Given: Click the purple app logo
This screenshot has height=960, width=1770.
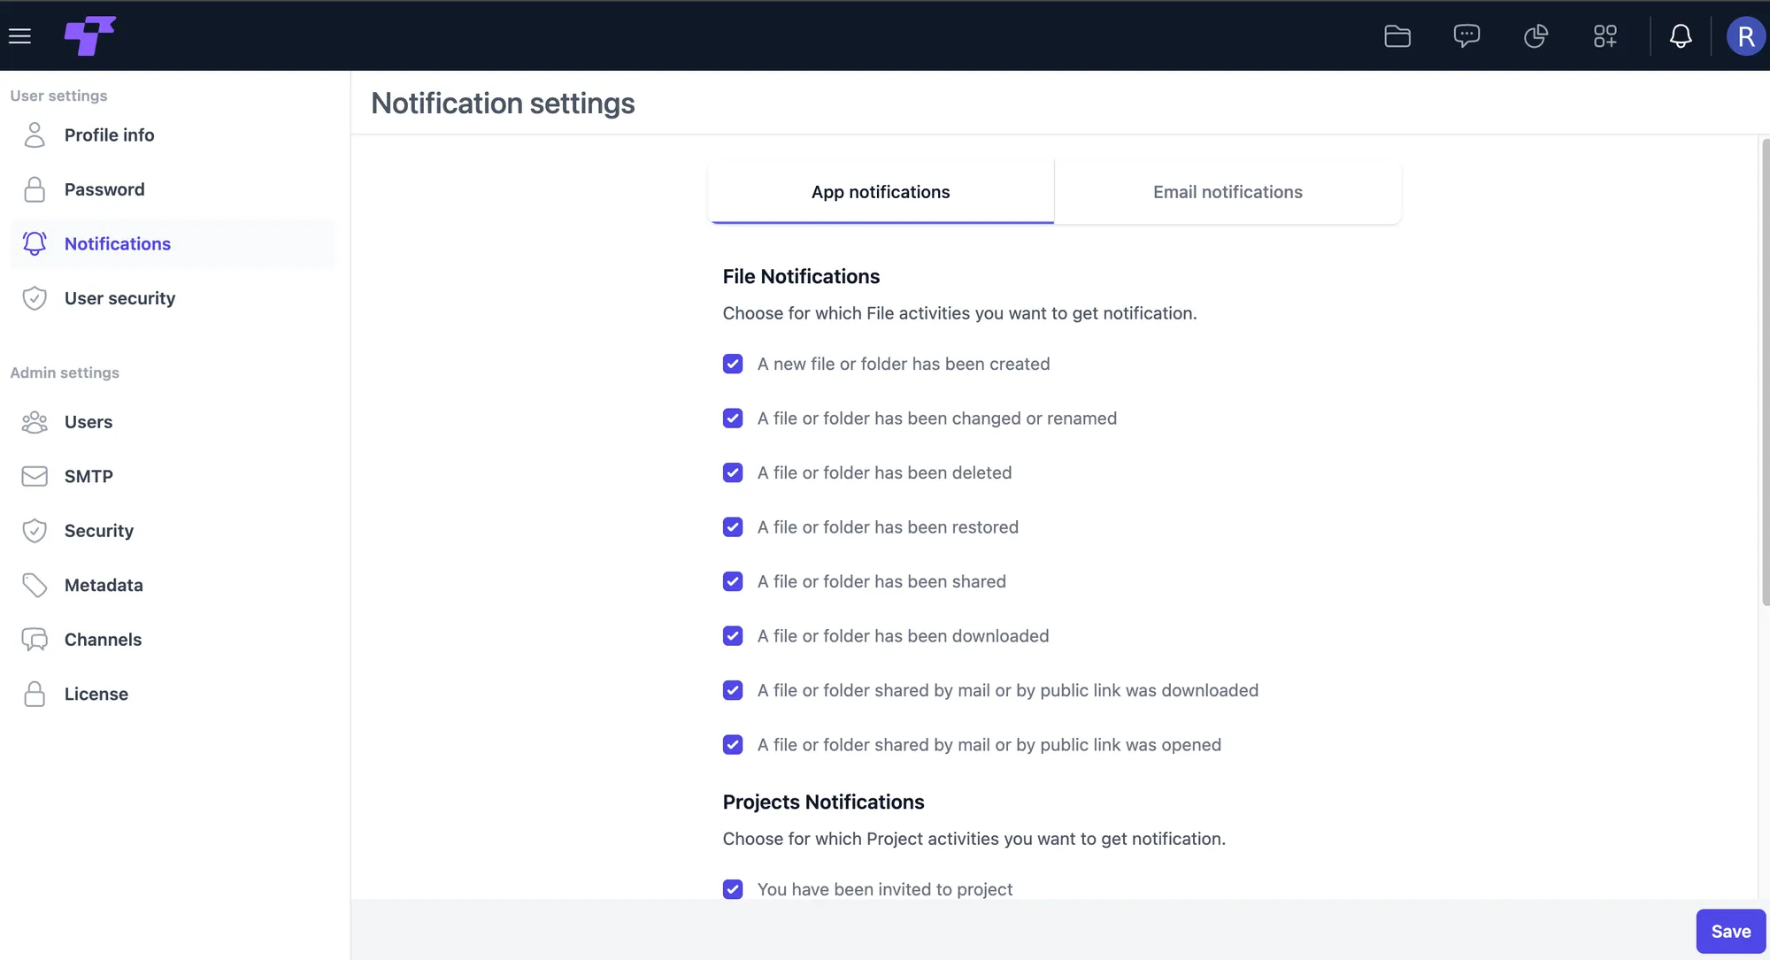Looking at the screenshot, I should pos(89,35).
